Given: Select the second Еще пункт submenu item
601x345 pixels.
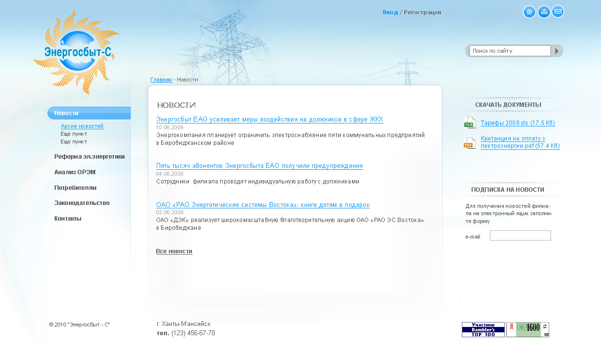Looking at the screenshot, I should click(74, 142).
